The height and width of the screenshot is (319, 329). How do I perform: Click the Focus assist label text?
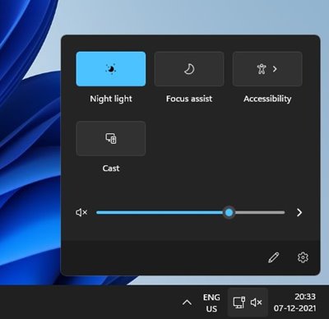189,99
